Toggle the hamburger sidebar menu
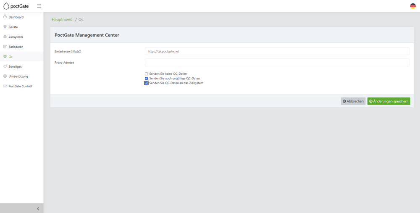This screenshot has height=213, width=420. pos(39,6)
